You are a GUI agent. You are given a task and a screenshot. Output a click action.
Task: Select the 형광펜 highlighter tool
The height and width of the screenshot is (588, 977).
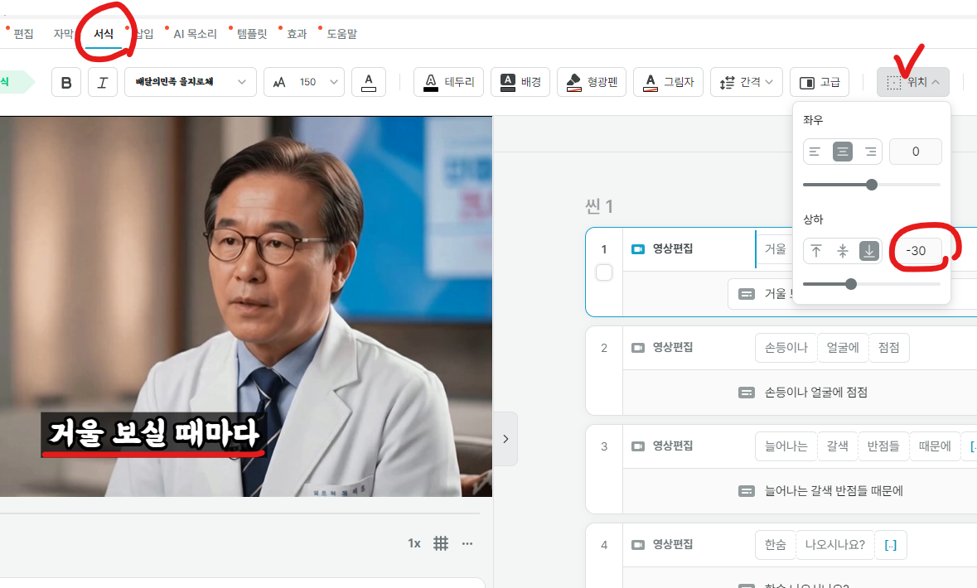(591, 81)
